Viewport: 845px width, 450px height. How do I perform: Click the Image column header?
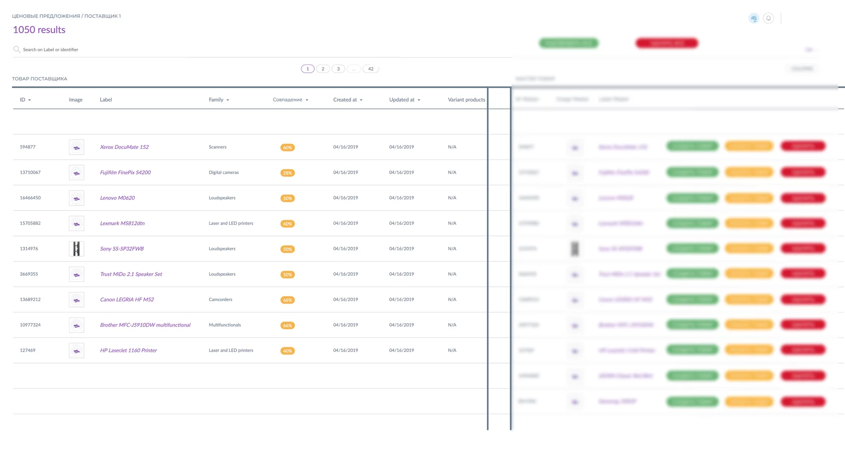[x=75, y=100]
